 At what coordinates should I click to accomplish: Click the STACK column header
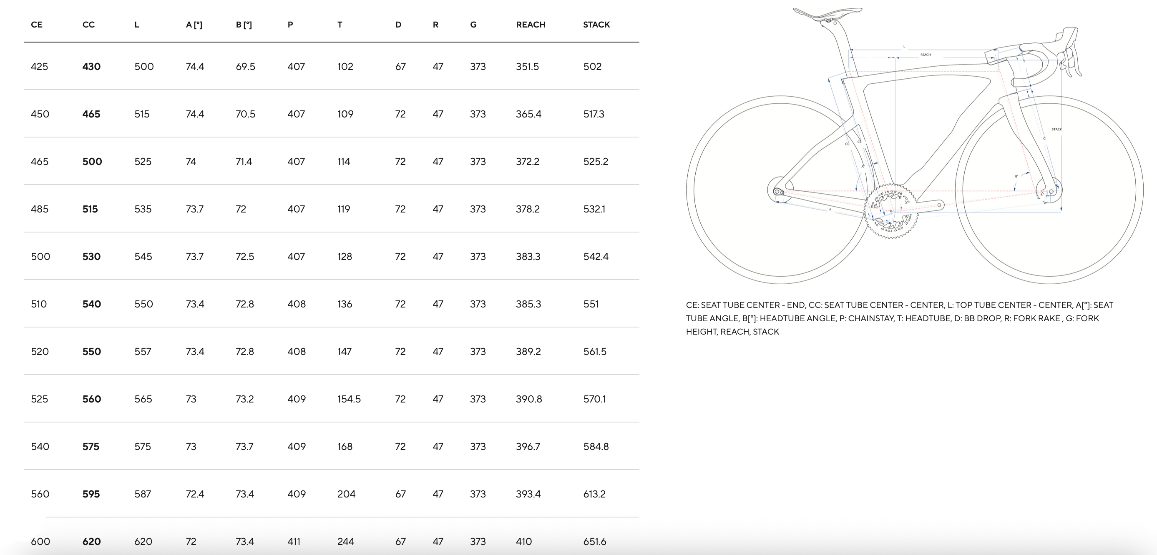coord(596,25)
